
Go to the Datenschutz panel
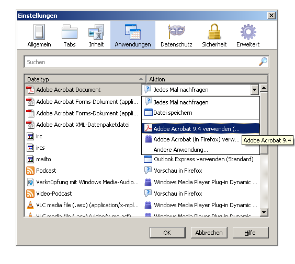coord(176,35)
